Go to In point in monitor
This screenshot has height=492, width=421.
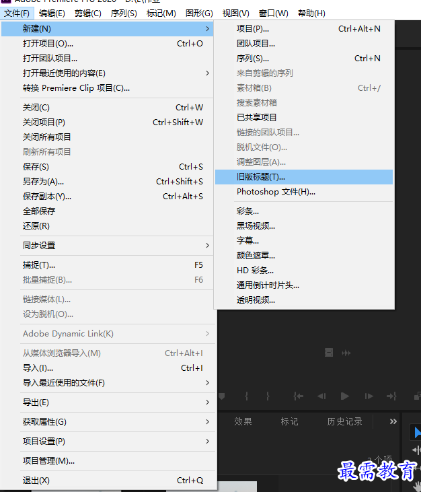[x=298, y=396]
